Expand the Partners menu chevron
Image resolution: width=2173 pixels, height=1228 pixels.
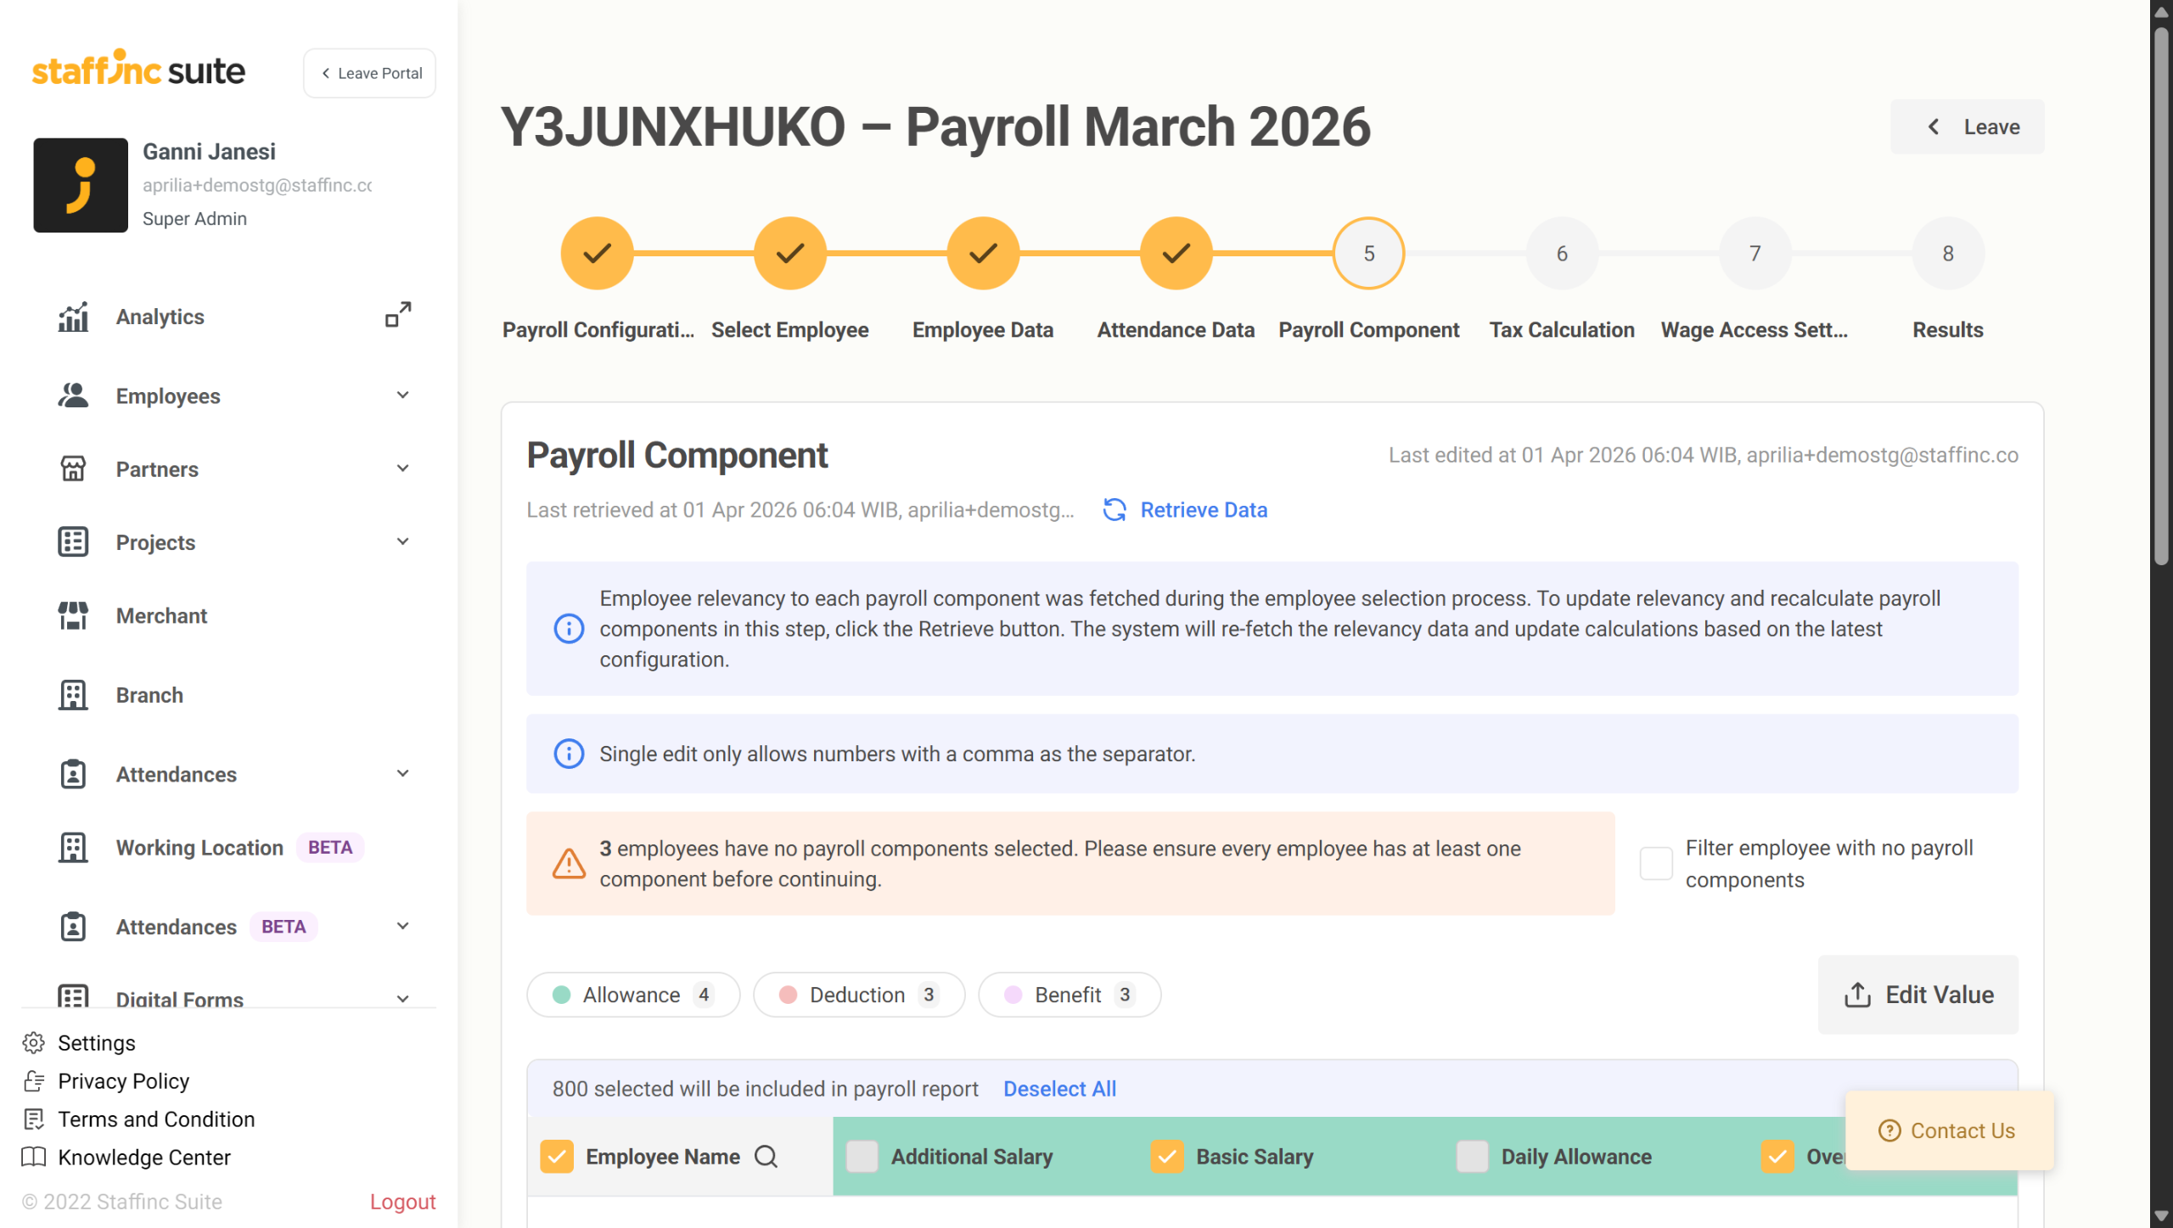pos(402,468)
